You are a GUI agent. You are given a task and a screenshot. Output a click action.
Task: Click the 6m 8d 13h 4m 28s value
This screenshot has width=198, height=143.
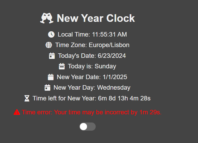pos(124,98)
